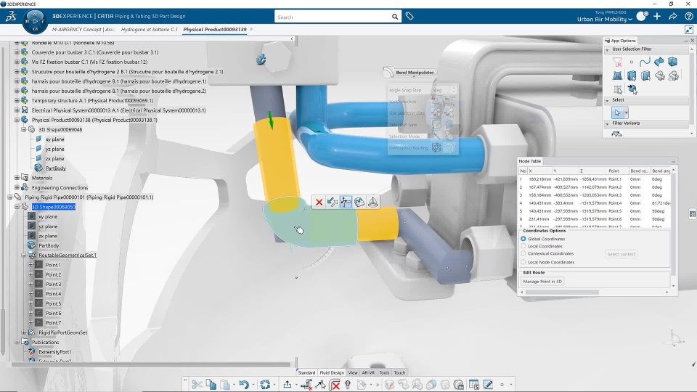The height and width of the screenshot is (392, 697).
Task: Switch to the View toolbar tab
Action: click(x=353, y=373)
